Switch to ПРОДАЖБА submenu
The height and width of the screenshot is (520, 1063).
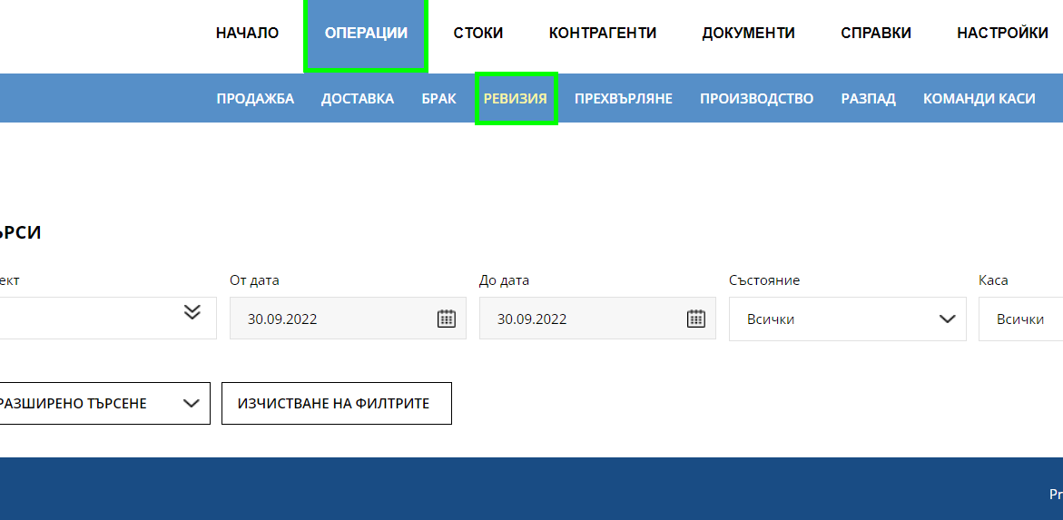(x=256, y=99)
